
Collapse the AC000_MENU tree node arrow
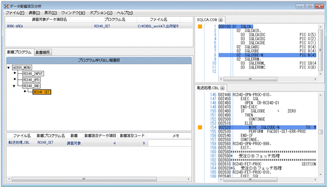tap(9, 68)
